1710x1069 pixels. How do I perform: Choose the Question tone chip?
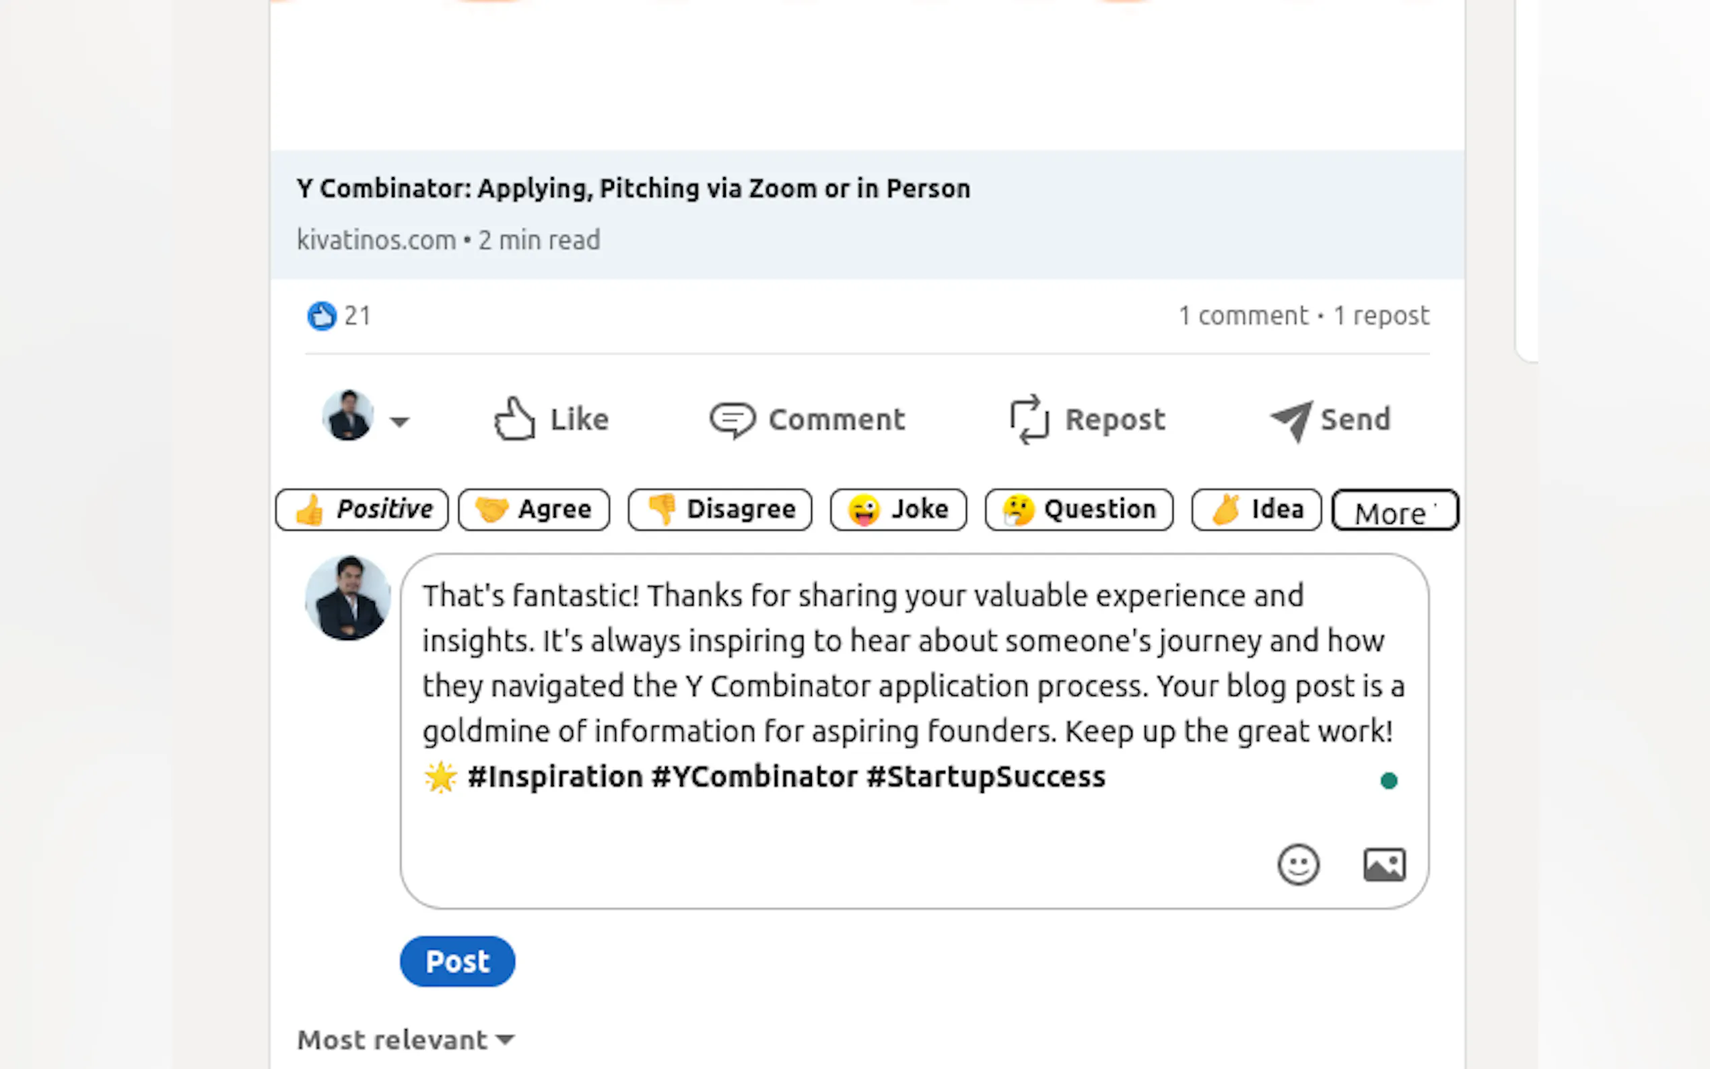pos(1079,510)
